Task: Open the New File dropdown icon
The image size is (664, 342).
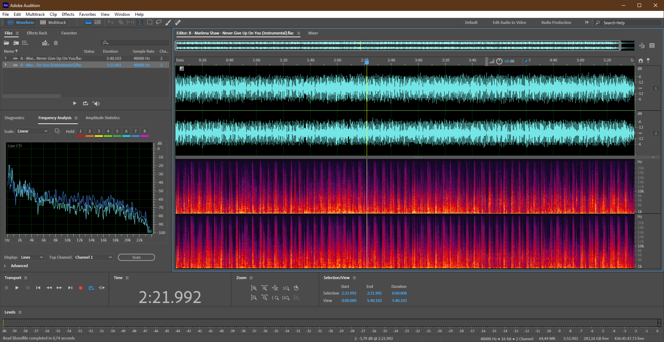Action: click(25, 43)
